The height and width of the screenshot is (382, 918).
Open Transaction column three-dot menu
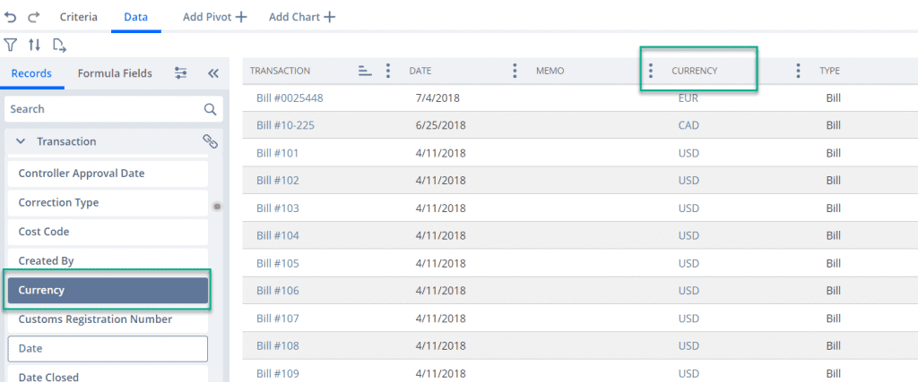click(387, 71)
